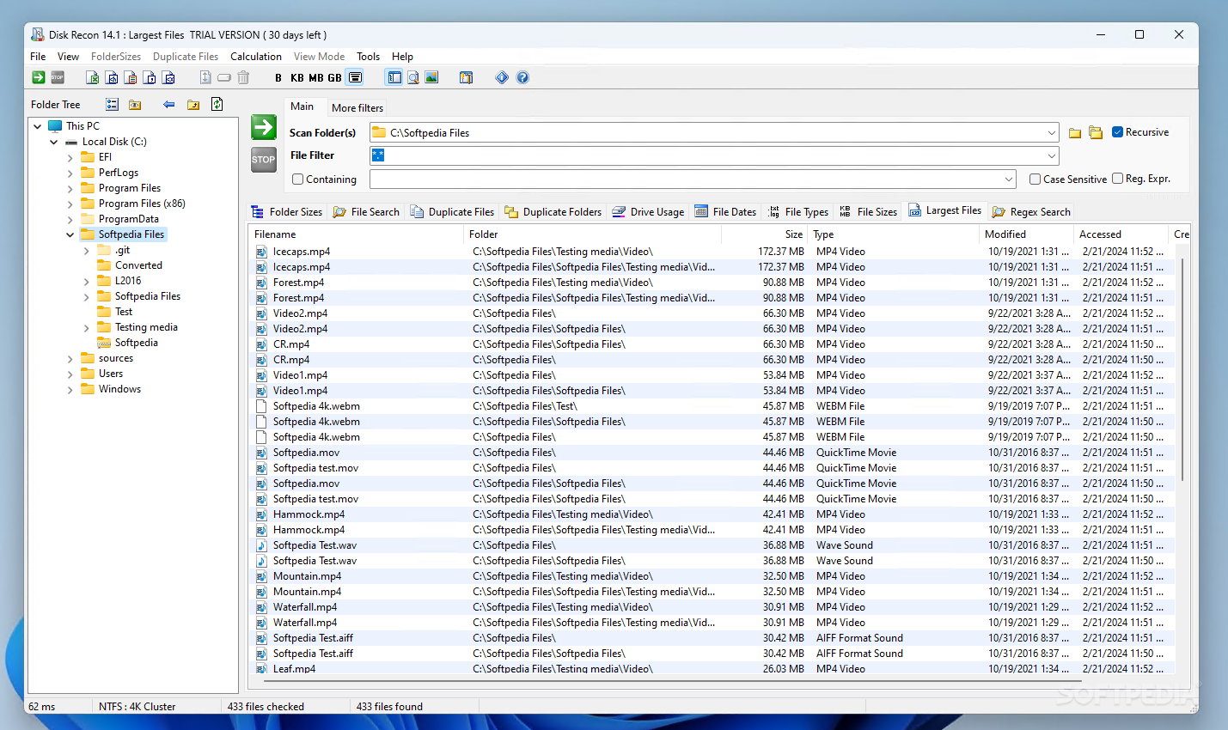This screenshot has width=1228, height=730.
Task: Switch to the File Types tab
Action: pyautogui.click(x=797, y=212)
